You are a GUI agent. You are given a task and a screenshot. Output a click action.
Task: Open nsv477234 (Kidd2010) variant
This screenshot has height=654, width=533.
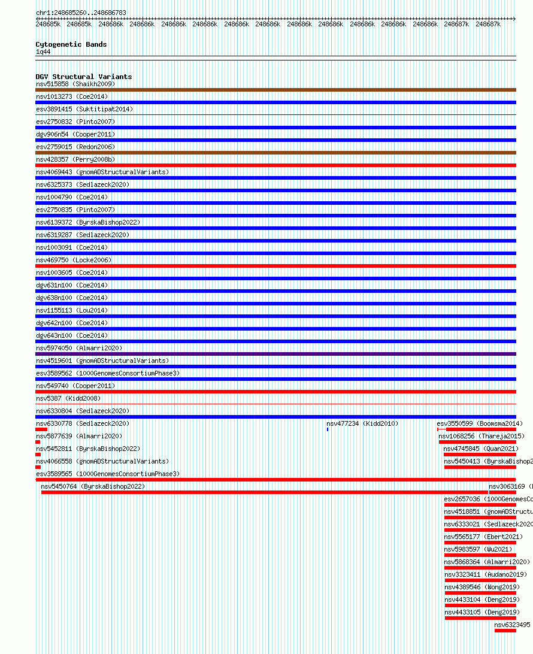coord(362,423)
